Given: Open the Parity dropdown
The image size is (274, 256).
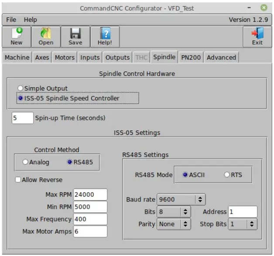Looking at the screenshot, I should point(174,224).
